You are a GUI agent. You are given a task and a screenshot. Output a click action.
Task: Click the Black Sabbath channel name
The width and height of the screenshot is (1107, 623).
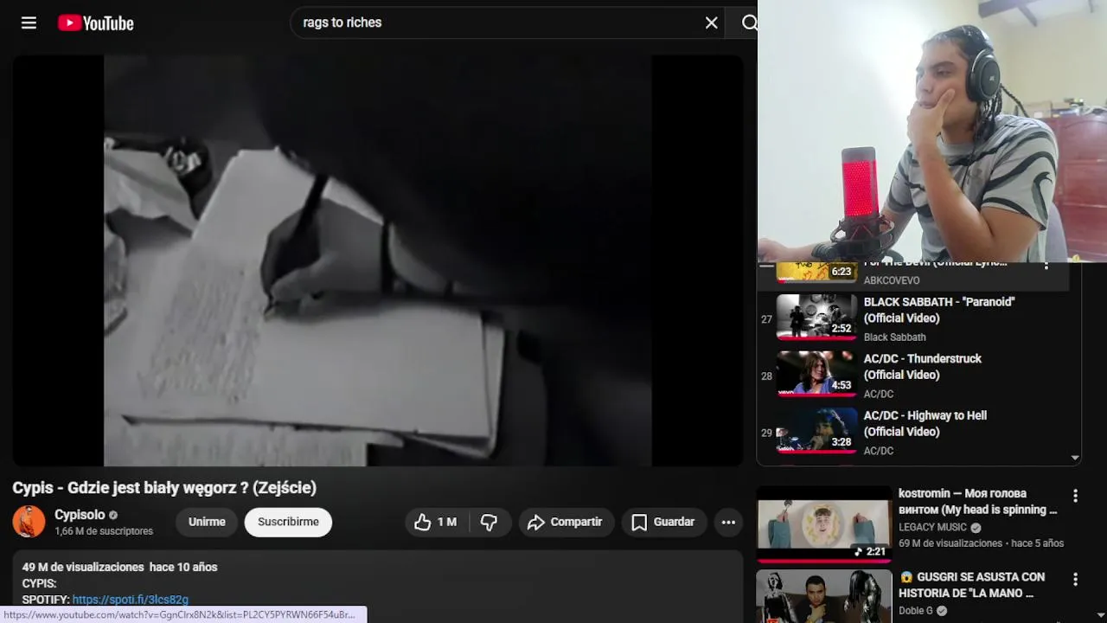point(895,337)
